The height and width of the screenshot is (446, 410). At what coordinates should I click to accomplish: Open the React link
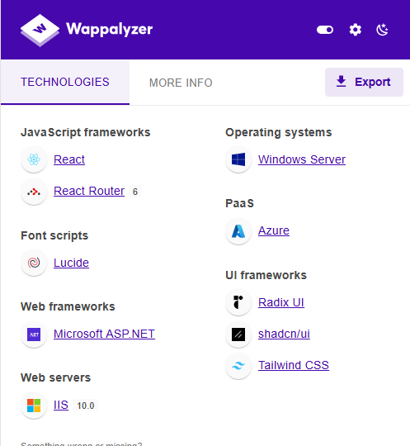click(x=69, y=159)
